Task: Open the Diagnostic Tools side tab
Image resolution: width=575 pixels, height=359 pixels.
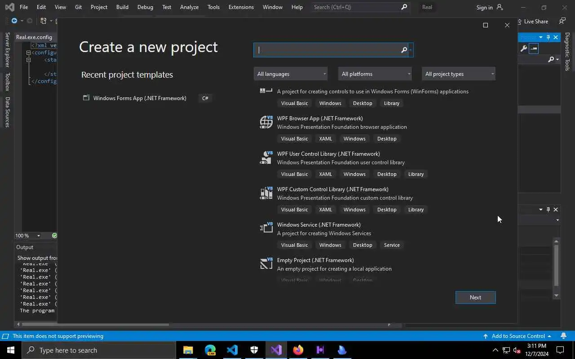Action: coord(567,52)
